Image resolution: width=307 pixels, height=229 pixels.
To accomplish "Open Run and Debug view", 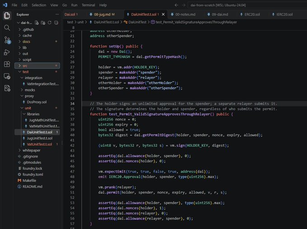I will pyautogui.click(x=7, y=52).
